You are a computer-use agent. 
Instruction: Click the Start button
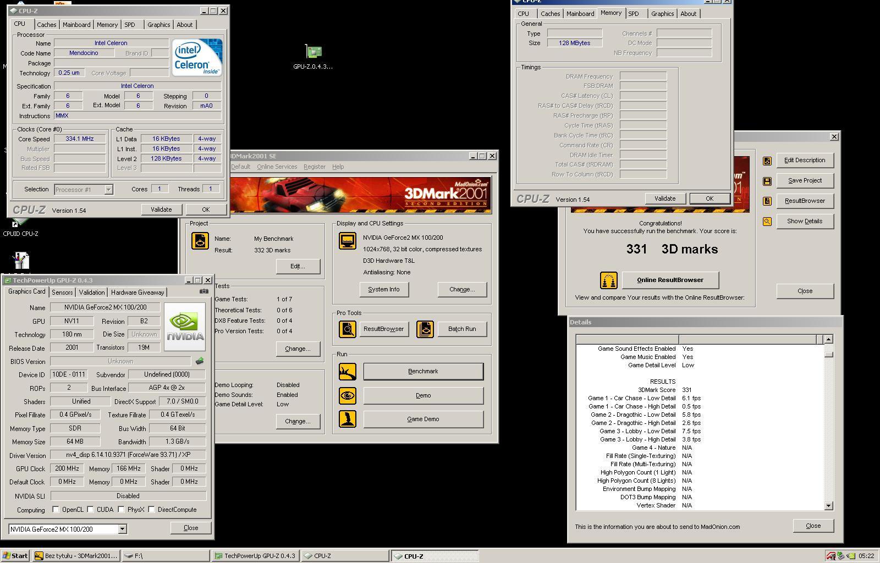click(x=15, y=556)
